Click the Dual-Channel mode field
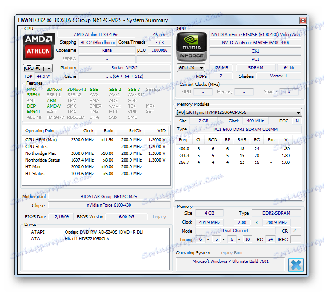324x292 pixels. click(235, 231)
